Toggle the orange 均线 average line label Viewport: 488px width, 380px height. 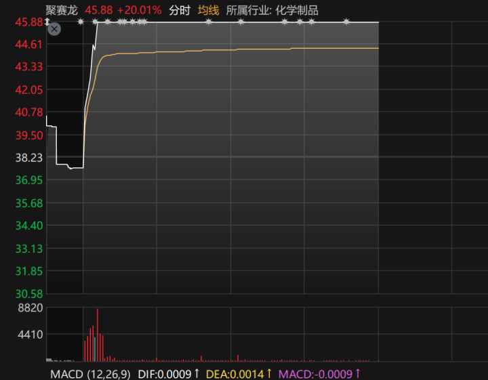tap(209, 11)
